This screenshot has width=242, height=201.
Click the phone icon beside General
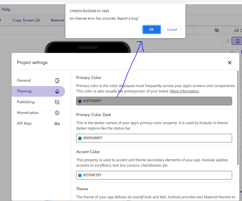pyautogui.click(x=57, y=80)
